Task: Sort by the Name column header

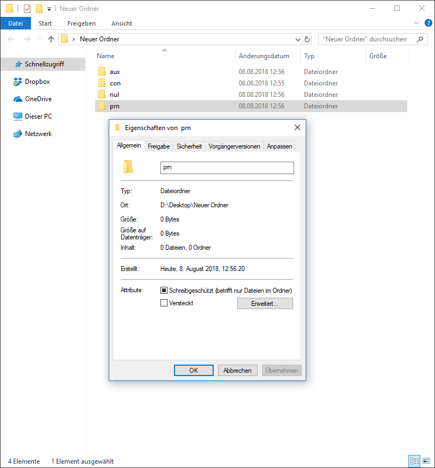Action: coord(105,56)
